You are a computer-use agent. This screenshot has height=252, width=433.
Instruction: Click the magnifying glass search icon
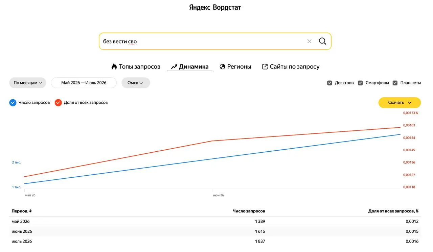(x=323, y=41)
